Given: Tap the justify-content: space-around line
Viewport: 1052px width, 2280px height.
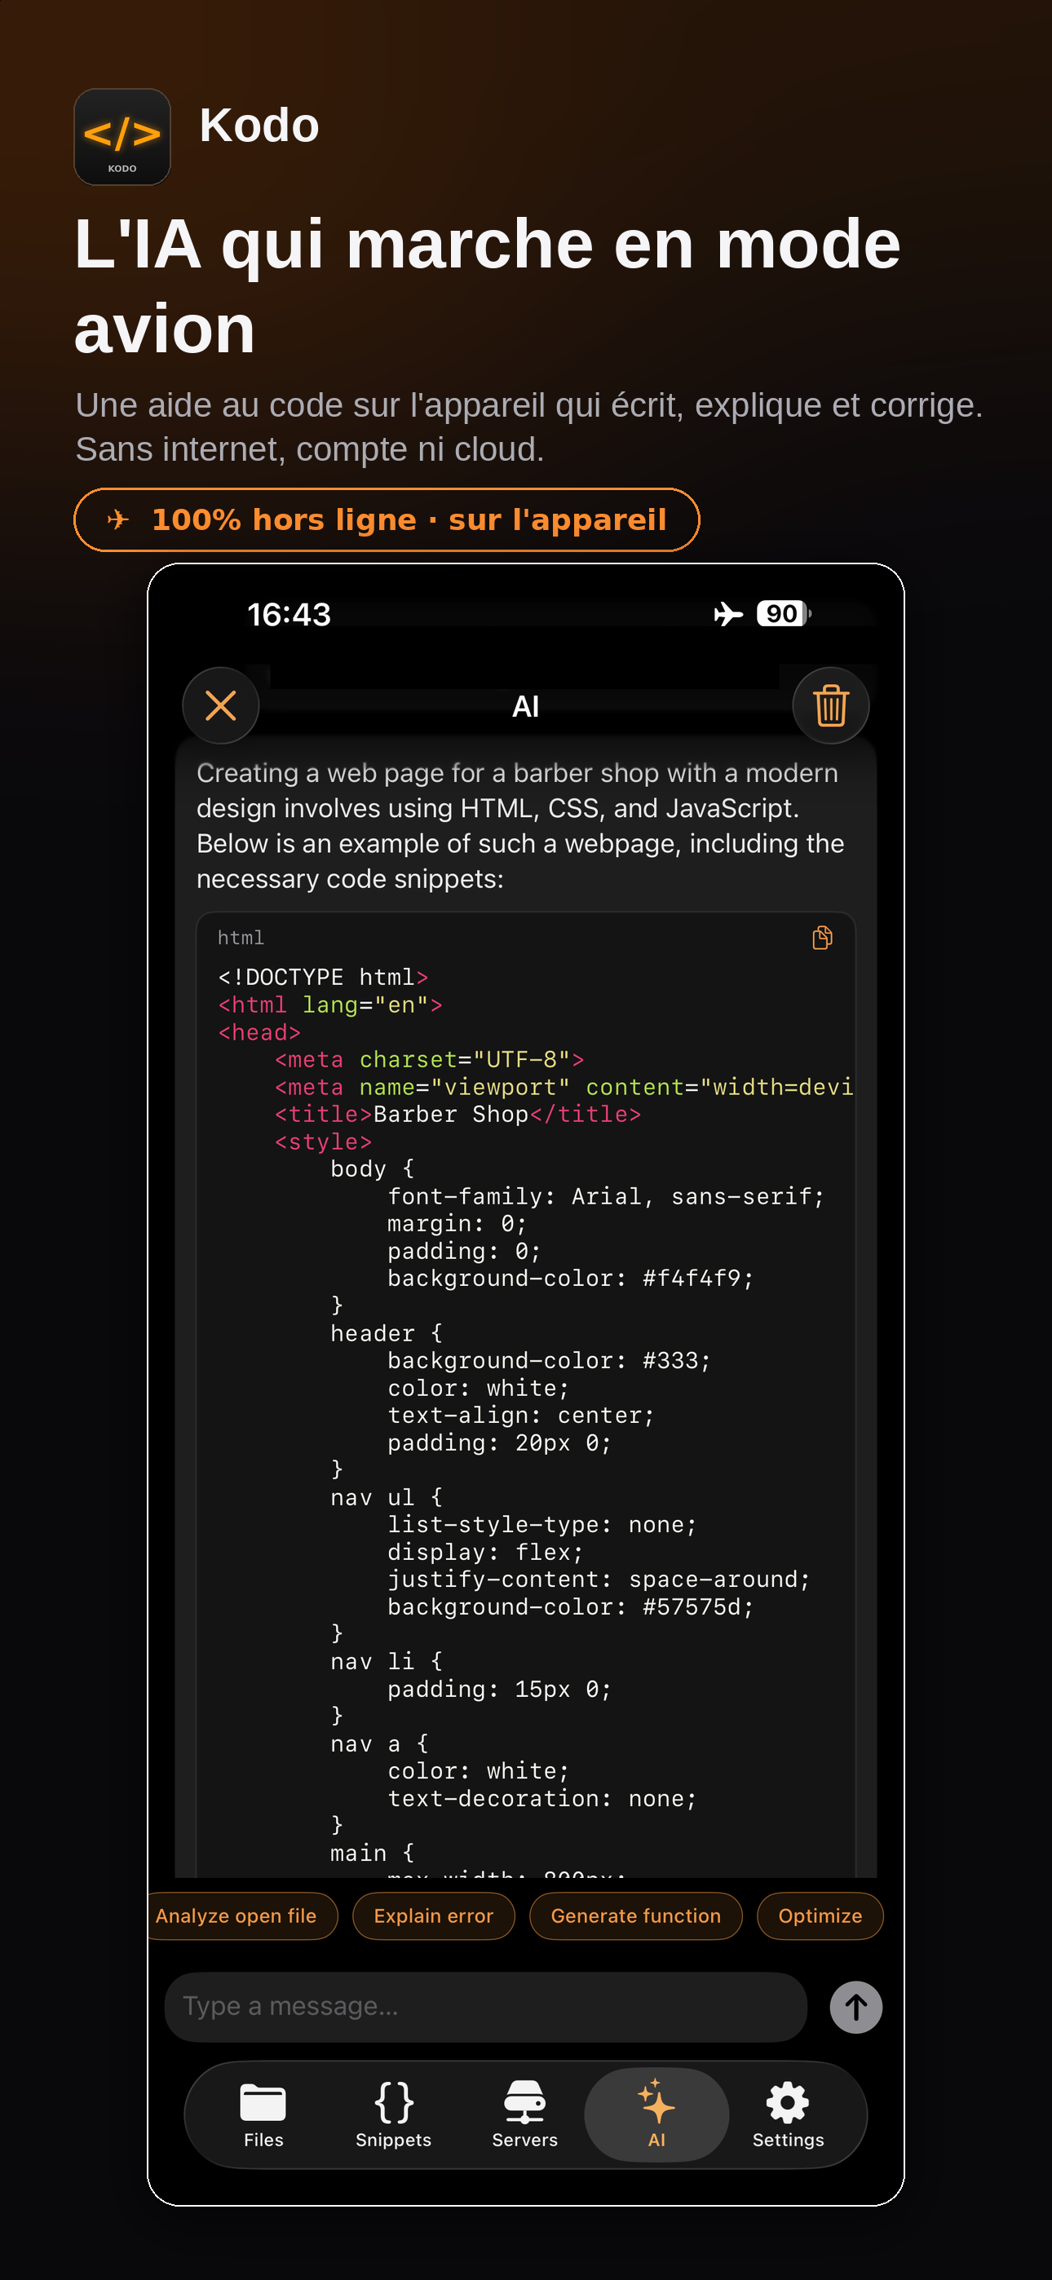Looking at the screenshot, I should [x=599, y=1580].
